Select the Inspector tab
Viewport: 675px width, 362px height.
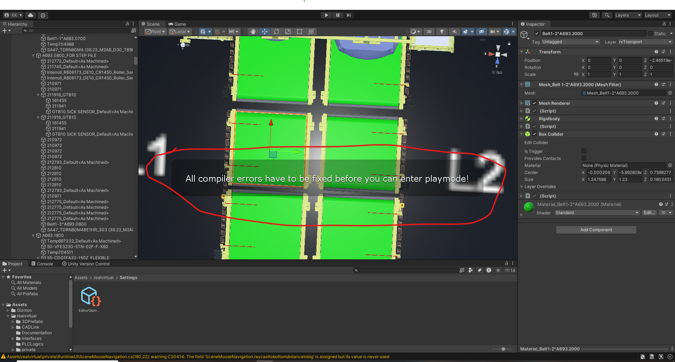(x=533, y=24)
